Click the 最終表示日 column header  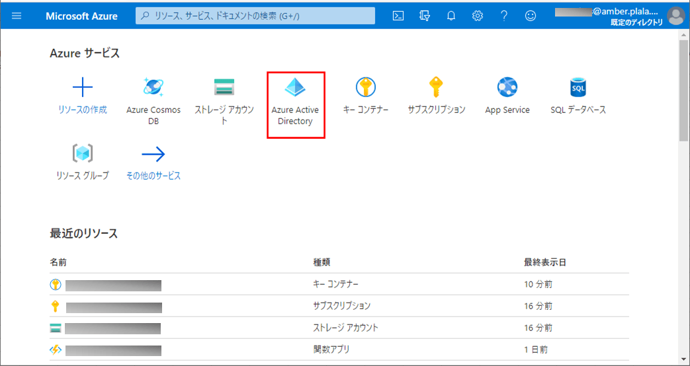544,262
